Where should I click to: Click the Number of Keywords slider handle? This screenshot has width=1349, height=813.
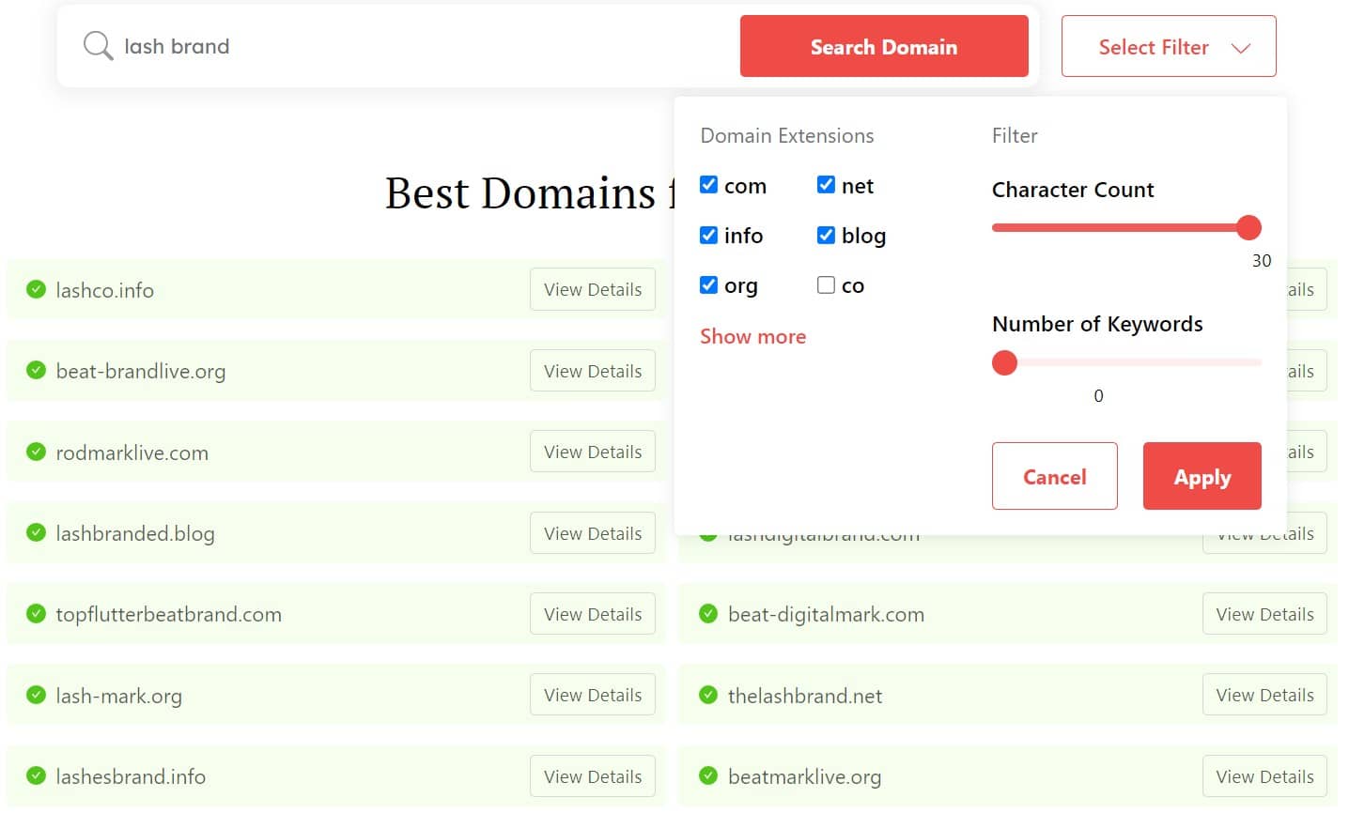(1004, 362)
